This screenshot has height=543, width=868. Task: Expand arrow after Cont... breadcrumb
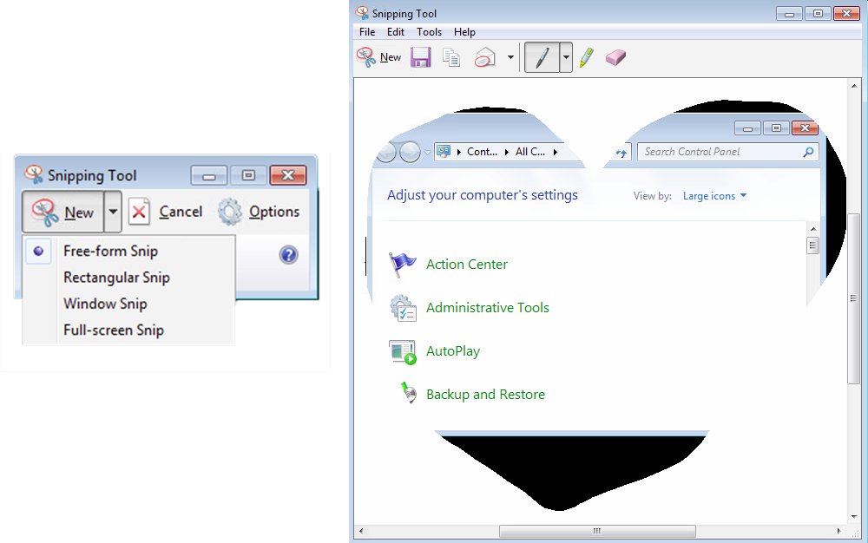coord(507,152)
